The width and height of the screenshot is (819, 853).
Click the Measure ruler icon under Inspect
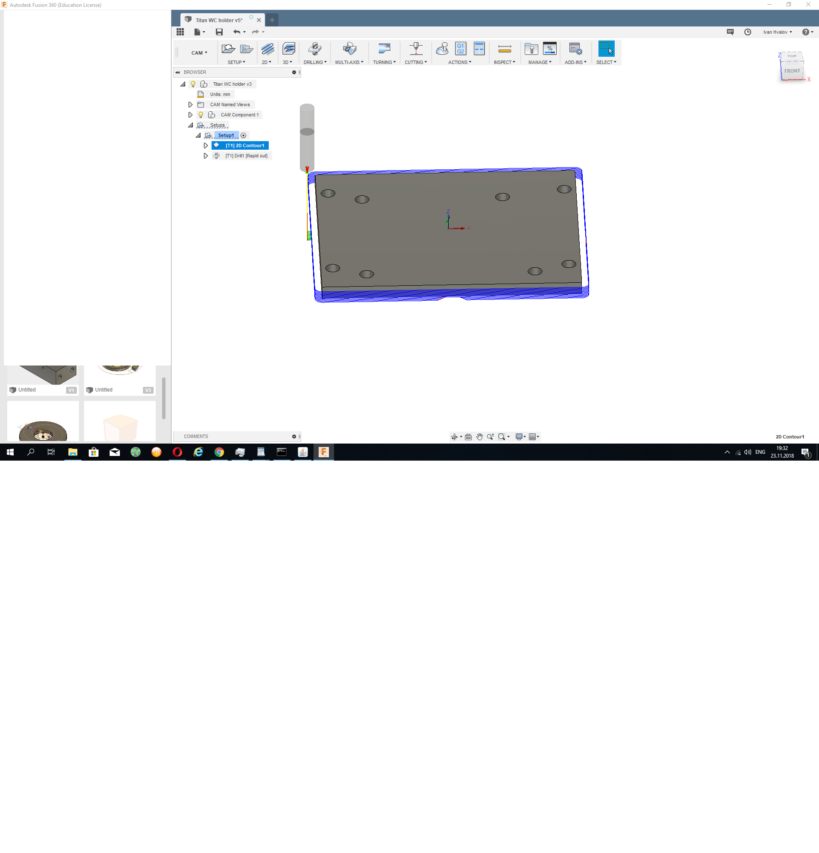pyautogui.click(x=504, y=49)
